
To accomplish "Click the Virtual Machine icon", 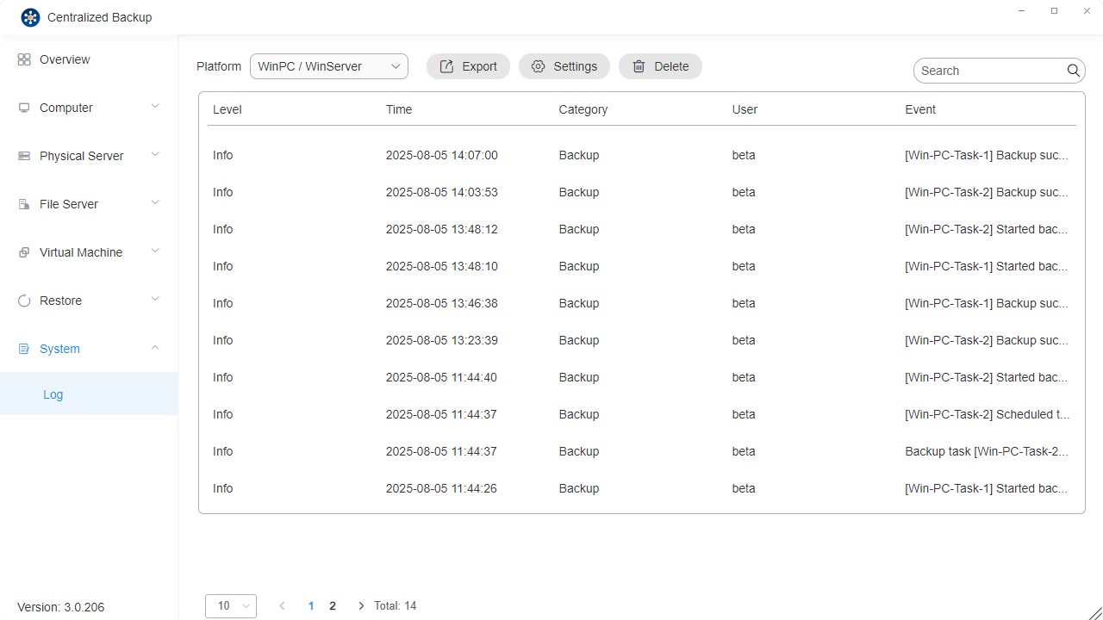I will click(24, 251).
